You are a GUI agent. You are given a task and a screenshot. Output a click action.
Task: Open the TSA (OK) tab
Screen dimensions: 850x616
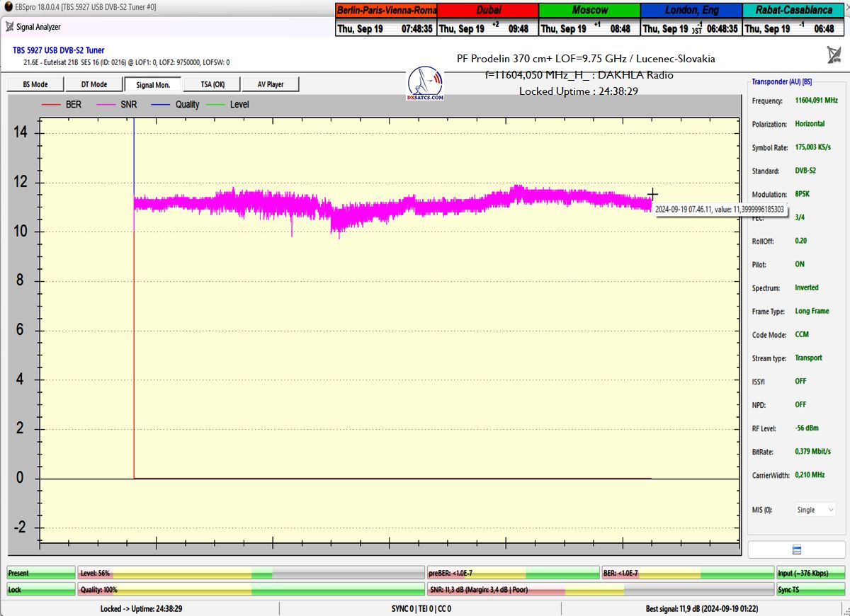tap(211, 84)
